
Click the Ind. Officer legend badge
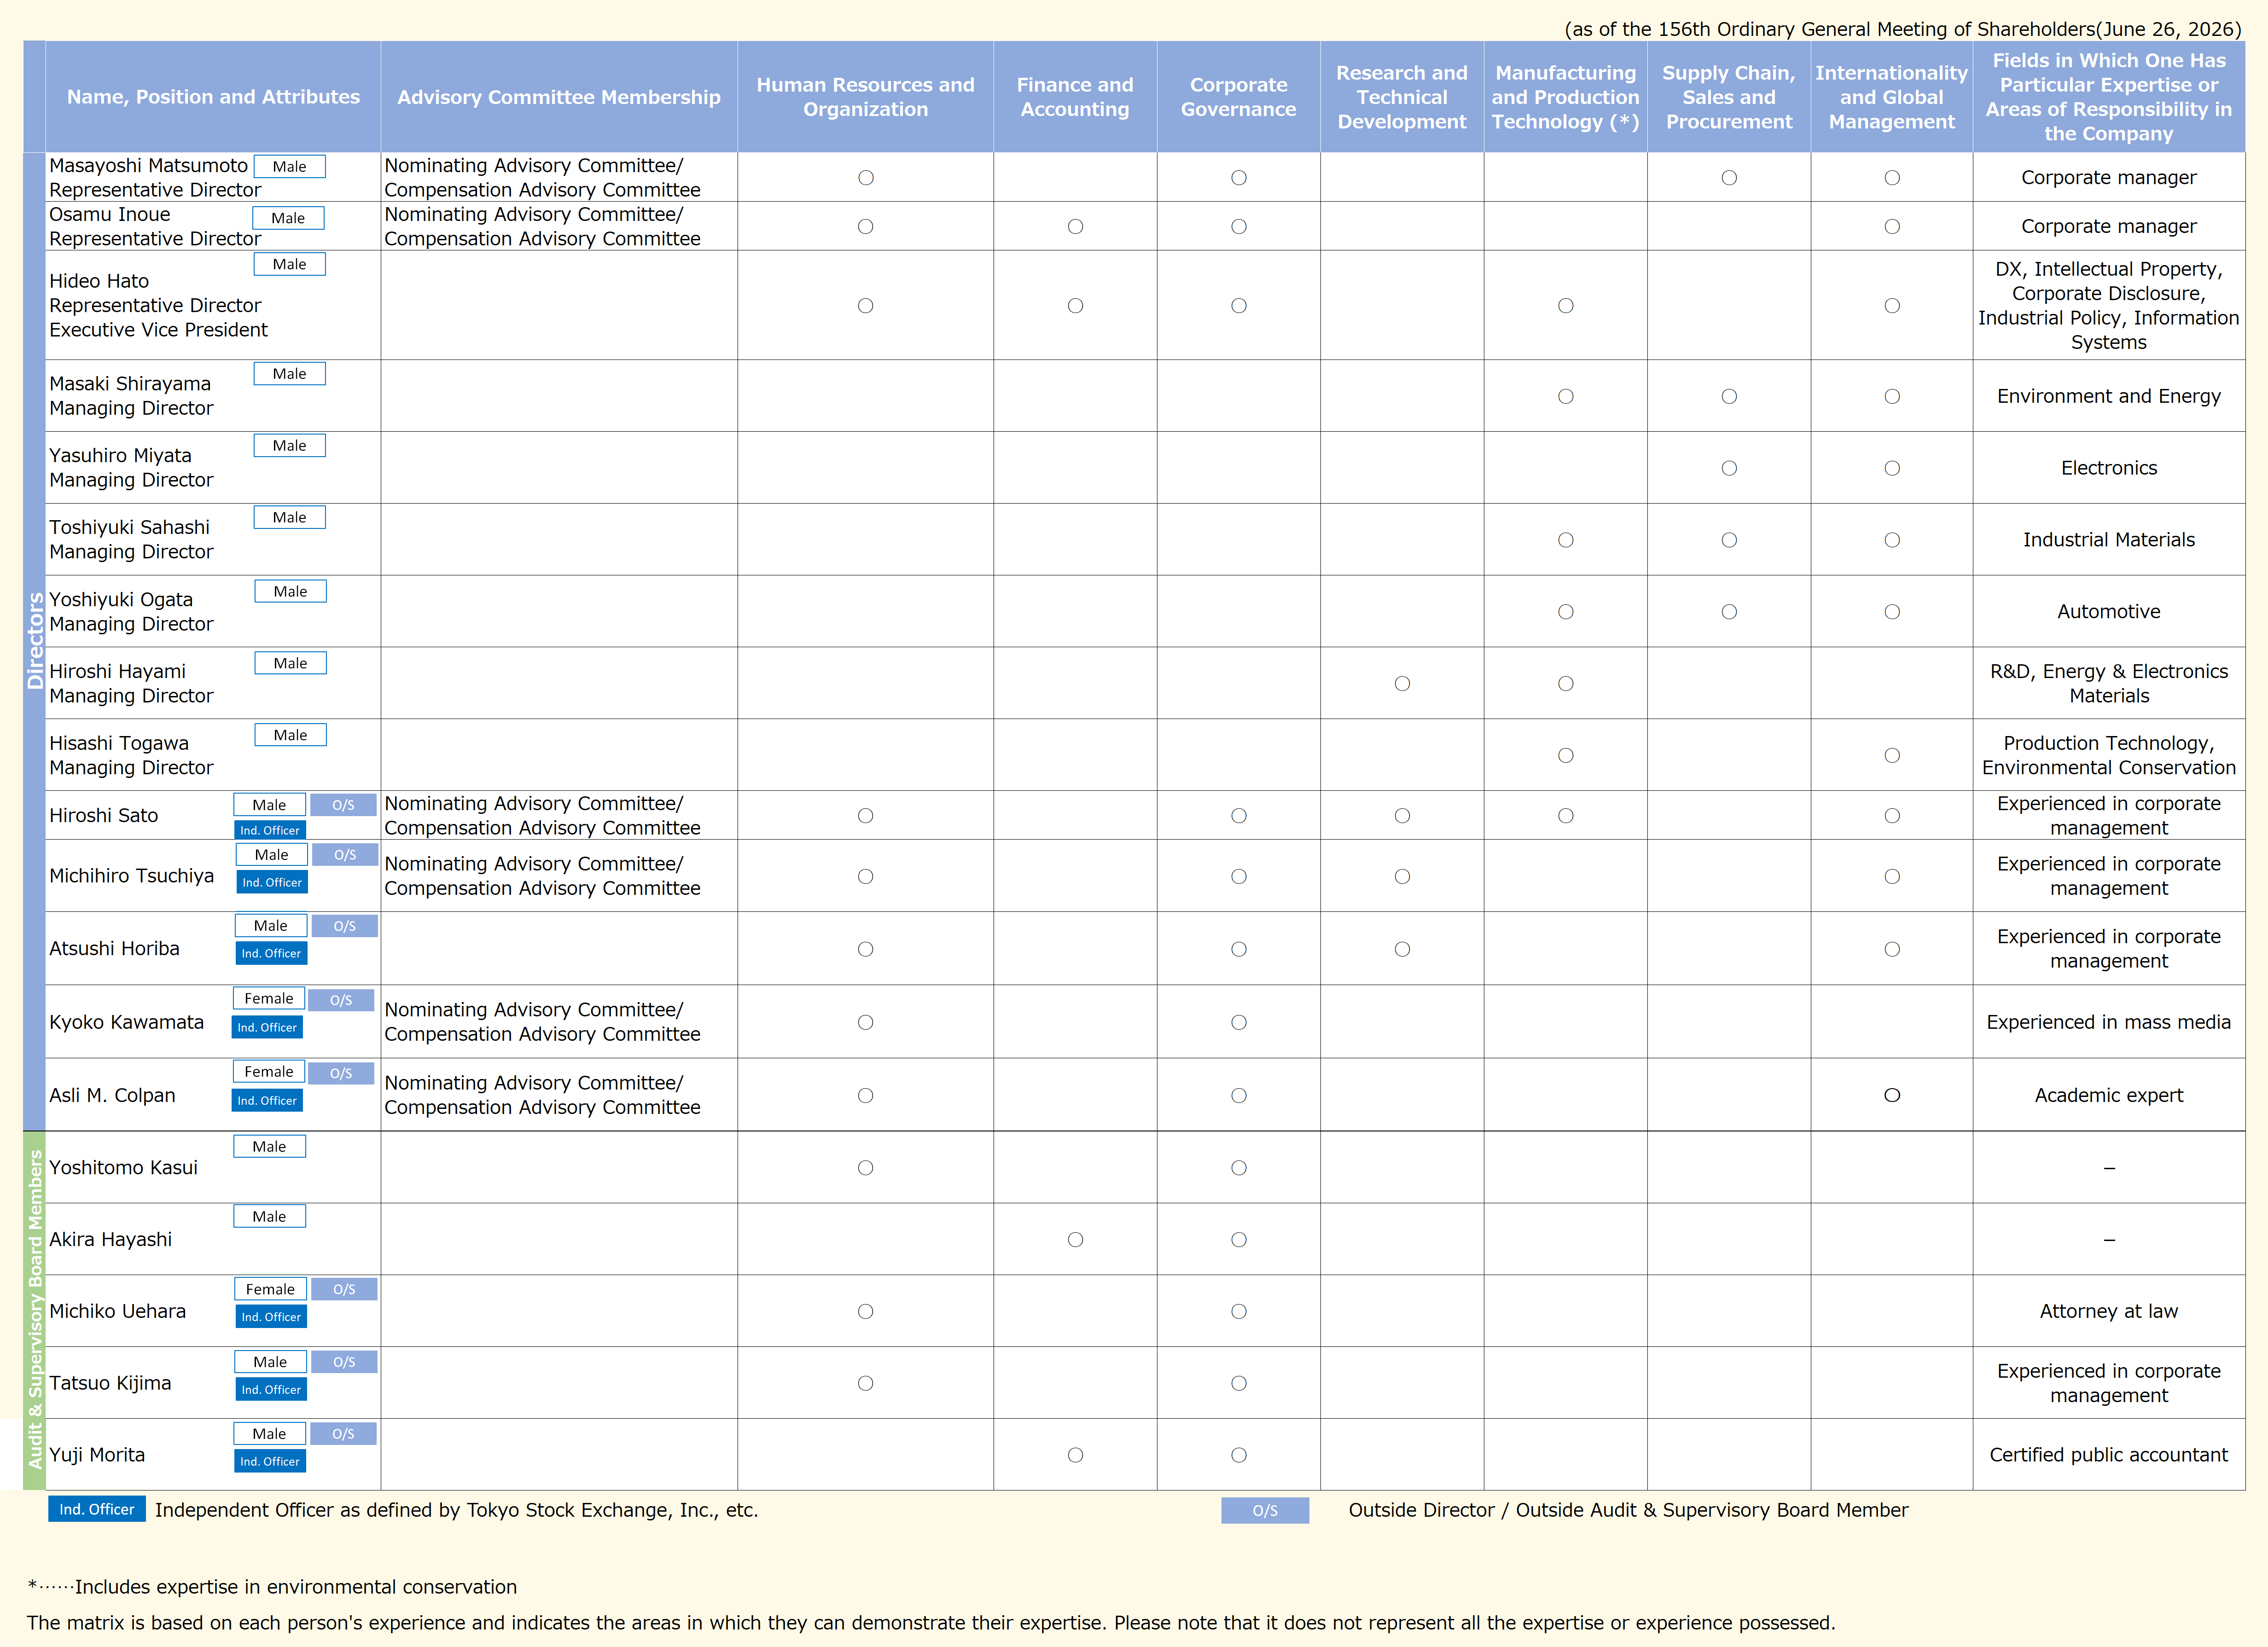click(x=97, y=1509)
